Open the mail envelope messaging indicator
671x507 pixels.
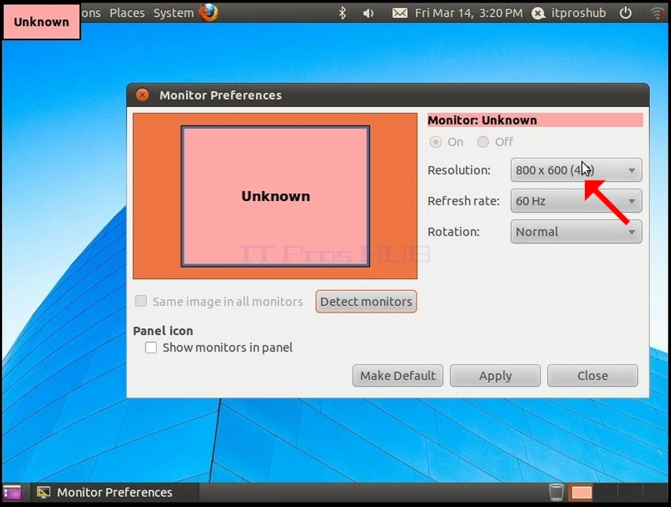tap(400, 13)
